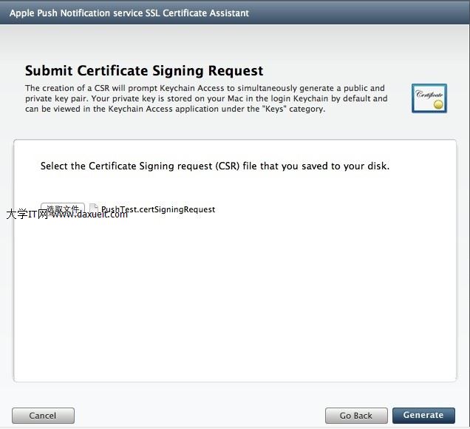This screenshot has height=429, width=470.
Task: Select the PushTest.certSigningRequest file name
Action: tap(158, 209)
